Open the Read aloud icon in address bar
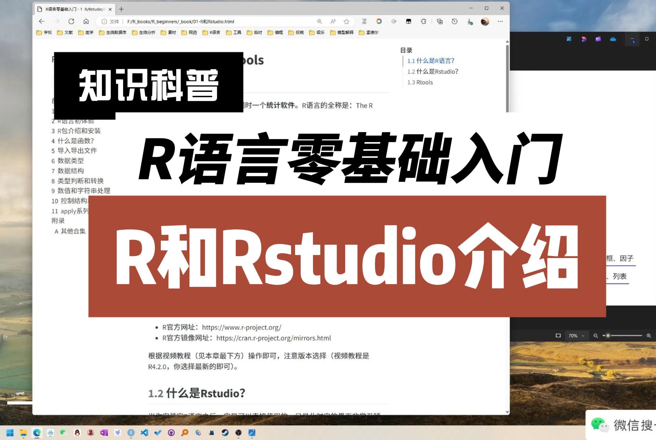This screenshot has width=656, height=440. (333, 21)
